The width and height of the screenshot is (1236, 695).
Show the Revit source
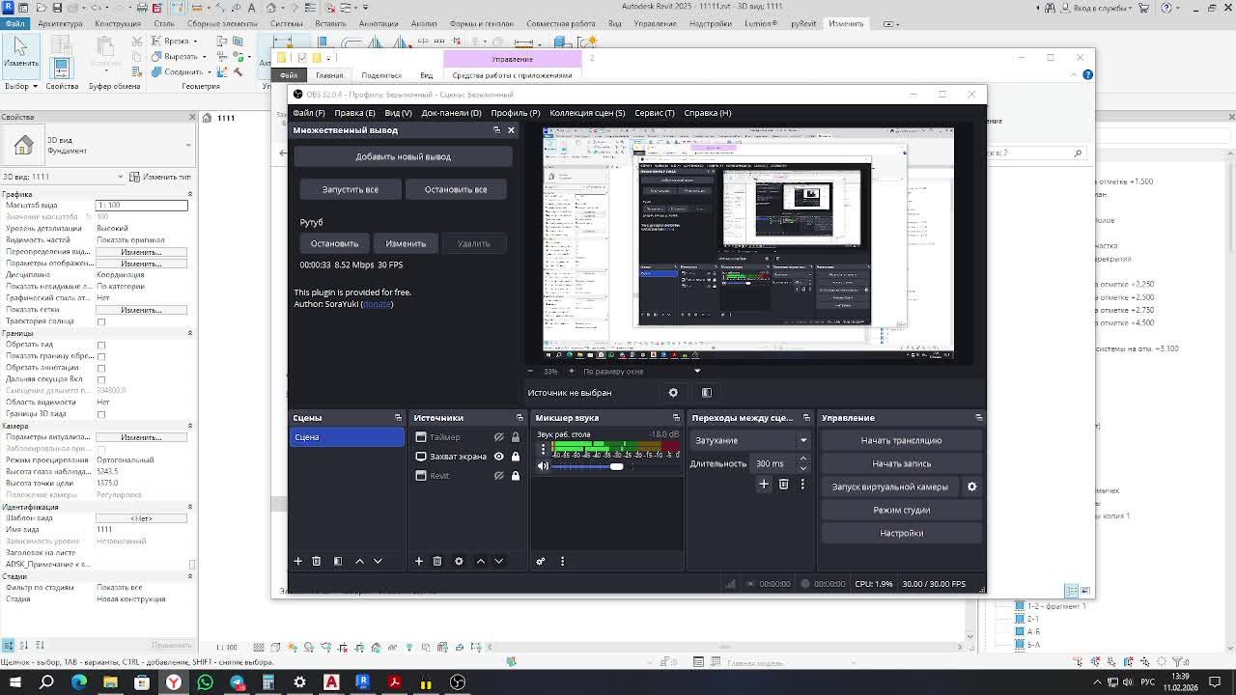(498, 476)
